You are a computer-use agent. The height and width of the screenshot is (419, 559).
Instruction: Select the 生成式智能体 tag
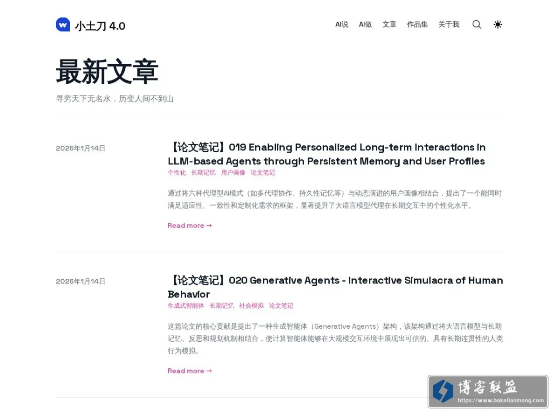point(186,306)
